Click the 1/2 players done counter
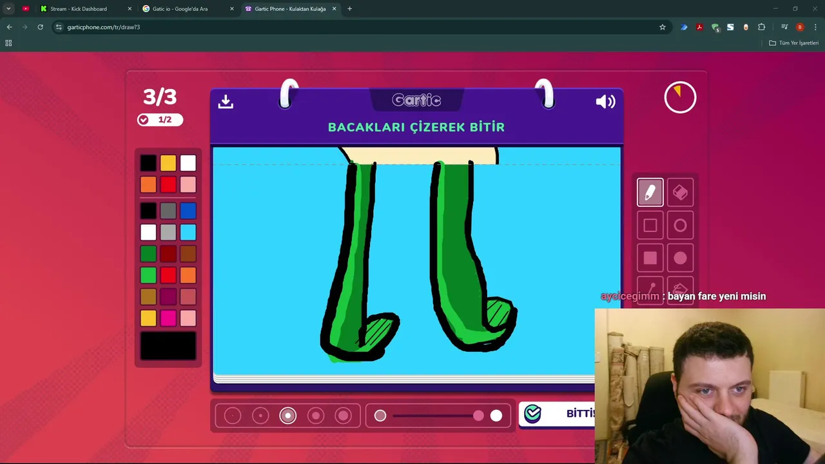This screenshot has width=825, height=464. 160,120
